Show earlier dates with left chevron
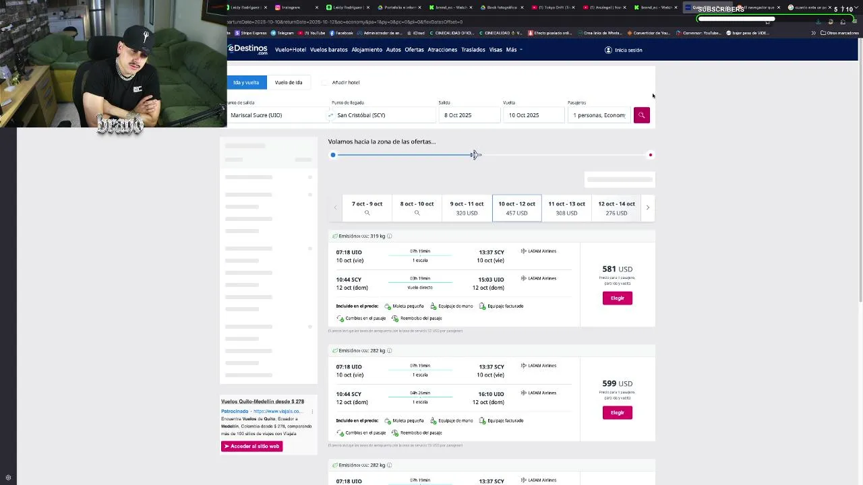Screen dimensions: 863x485 [x=335, y=207]
